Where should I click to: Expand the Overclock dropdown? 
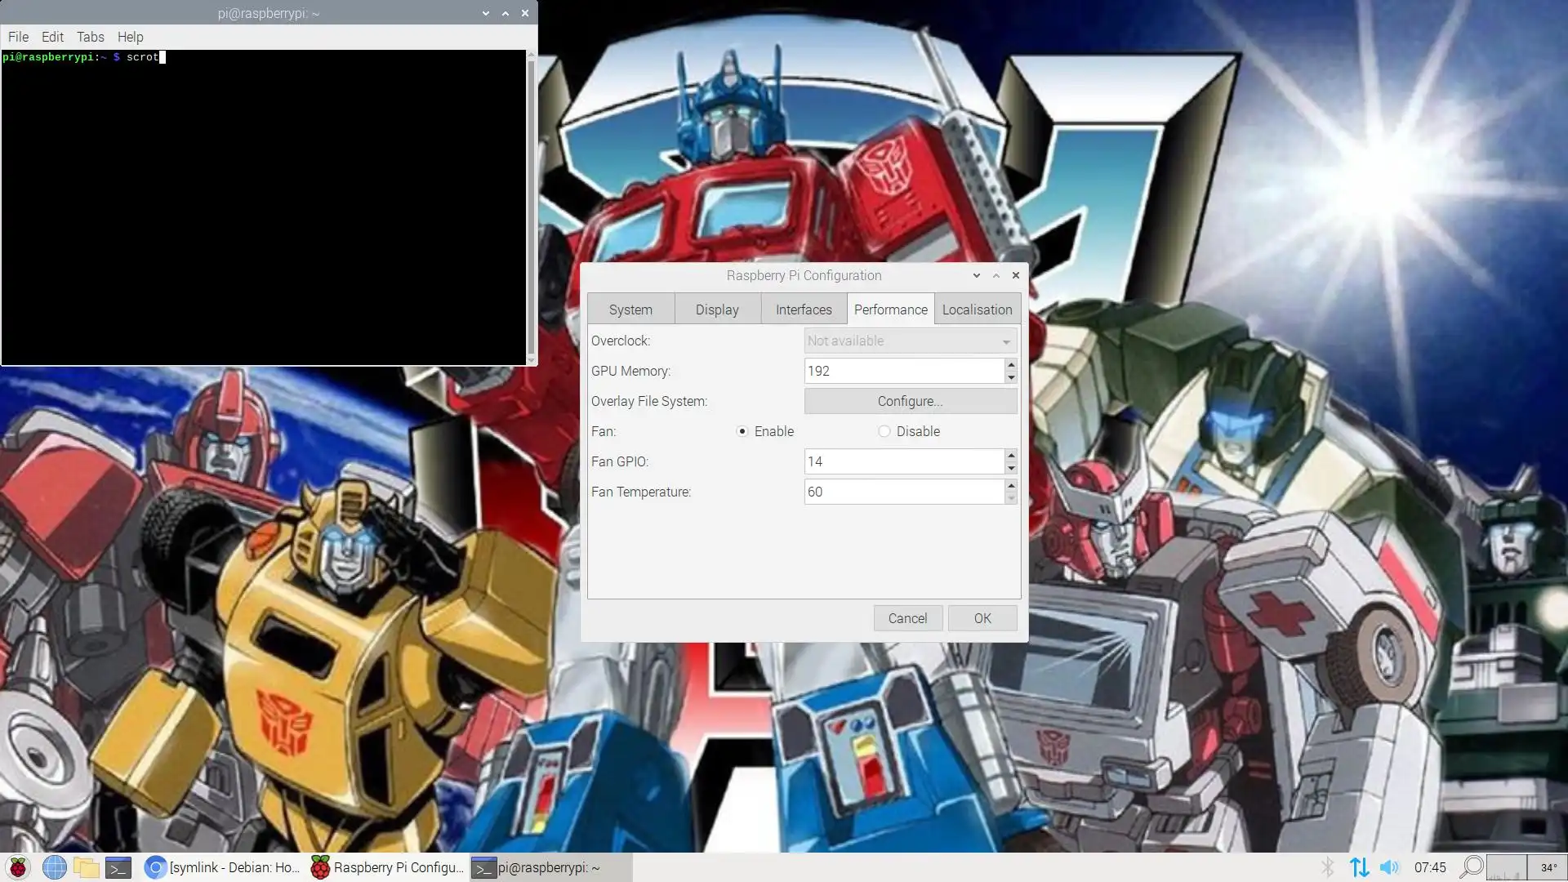click(x=910, y=341)
